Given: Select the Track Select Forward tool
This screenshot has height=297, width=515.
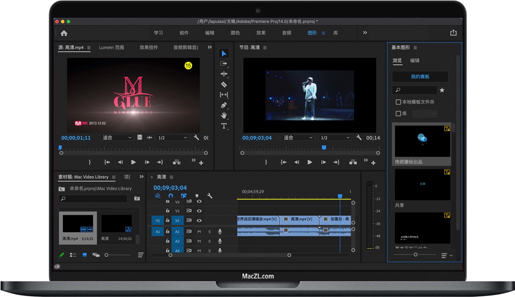Looking at the screenshot, I should coord(223,64).
